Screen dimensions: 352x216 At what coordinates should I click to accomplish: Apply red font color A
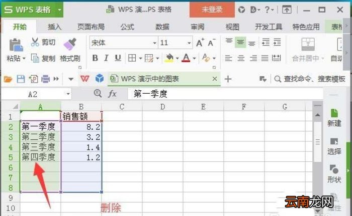coord(186,58)
